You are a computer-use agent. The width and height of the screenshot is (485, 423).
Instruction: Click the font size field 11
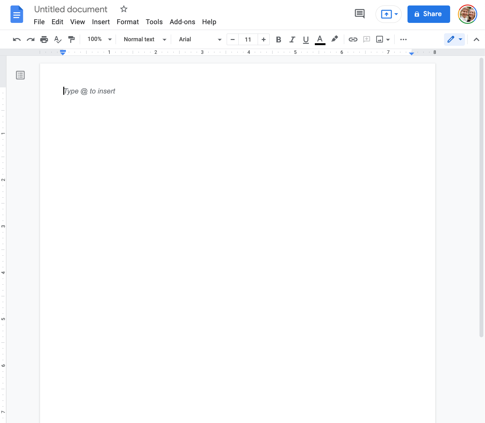[248, 39]
